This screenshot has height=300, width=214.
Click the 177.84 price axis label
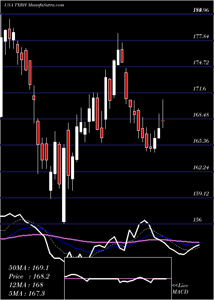[201, 36]
